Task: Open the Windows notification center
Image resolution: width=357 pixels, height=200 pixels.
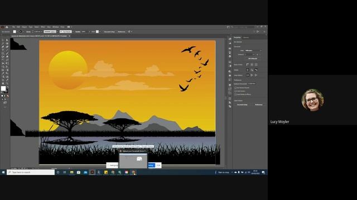Action: tap(263, 172)
